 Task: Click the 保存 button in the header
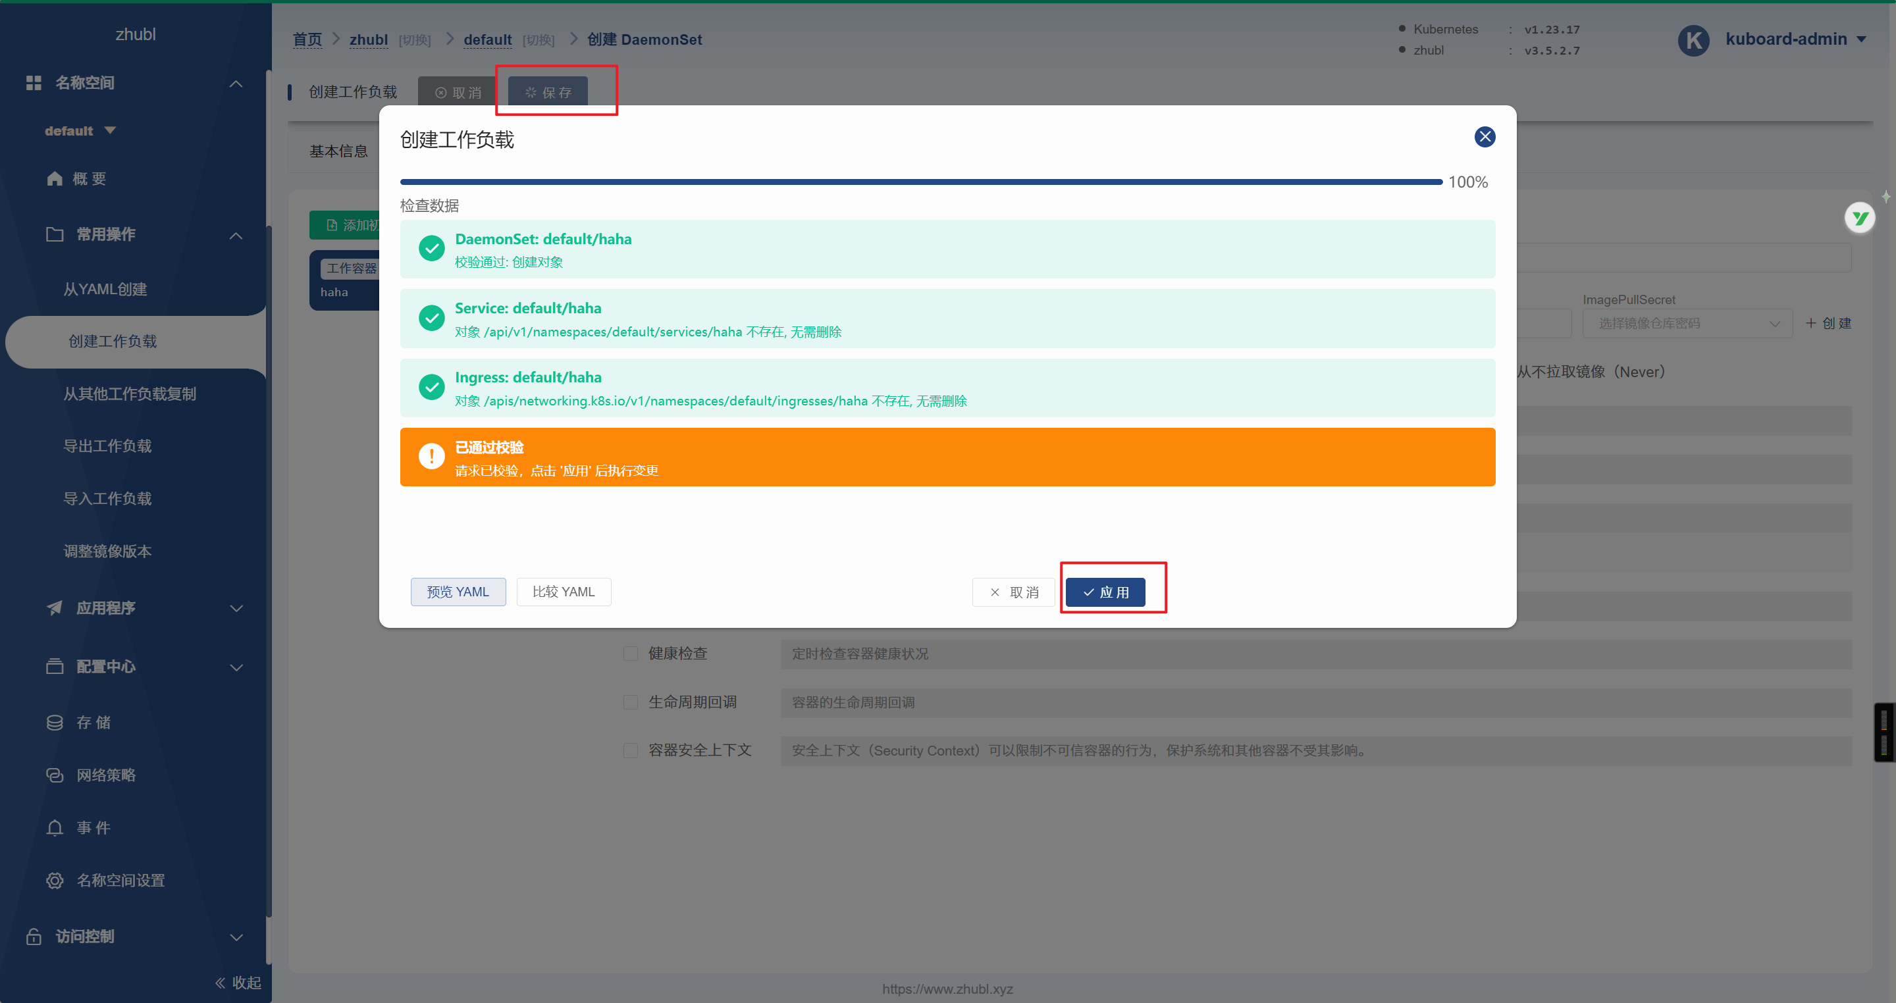point(548,93)
